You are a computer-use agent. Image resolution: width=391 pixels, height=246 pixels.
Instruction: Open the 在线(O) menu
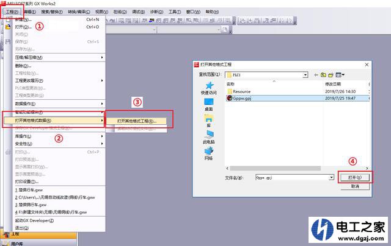pyautogui.click(x=120, y=12)
